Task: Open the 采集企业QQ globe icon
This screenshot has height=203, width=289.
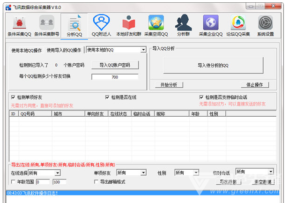Action: (x=211, y=26)
